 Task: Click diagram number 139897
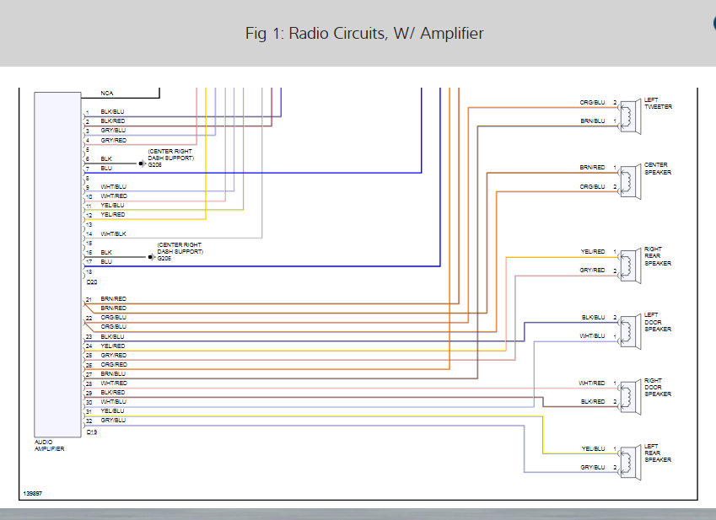coord(32,494)
